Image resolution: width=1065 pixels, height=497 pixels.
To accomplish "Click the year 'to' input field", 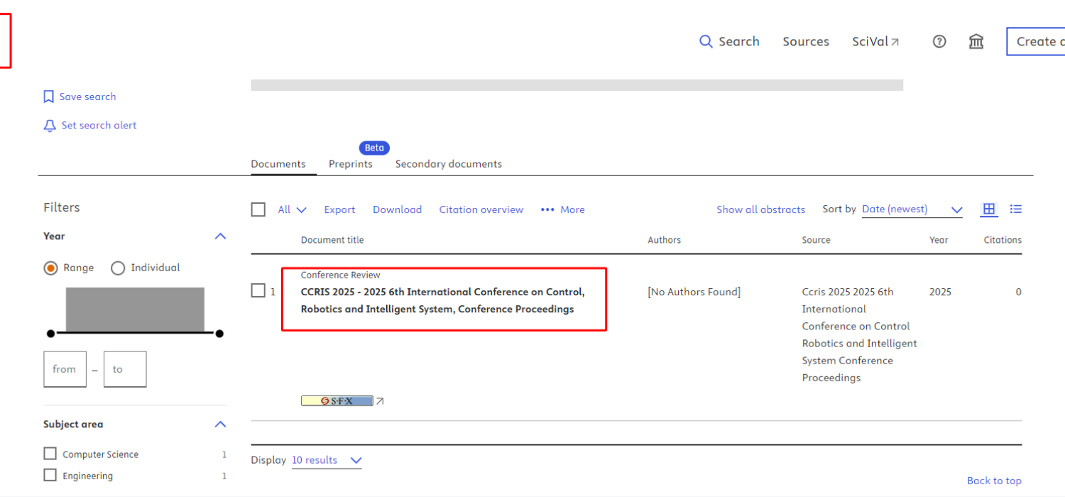I will (x=125, y=369).
